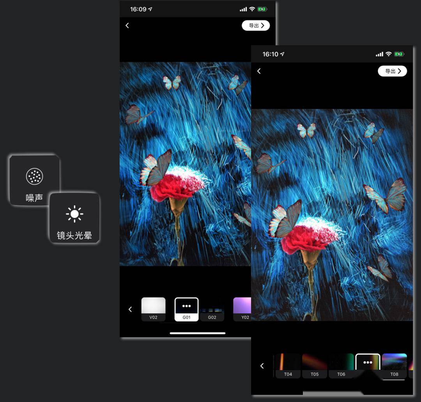This screenshot has height=402, width=421.
Task: Tap back arrow on the 16:09 screen
Action: (127, 26)
